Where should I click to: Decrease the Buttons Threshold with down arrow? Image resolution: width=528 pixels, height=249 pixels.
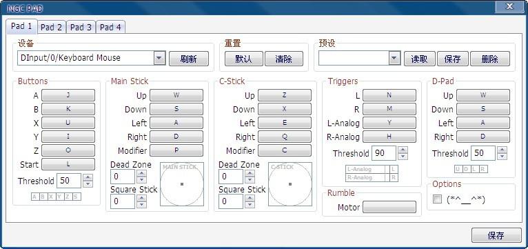coord(88,184)
